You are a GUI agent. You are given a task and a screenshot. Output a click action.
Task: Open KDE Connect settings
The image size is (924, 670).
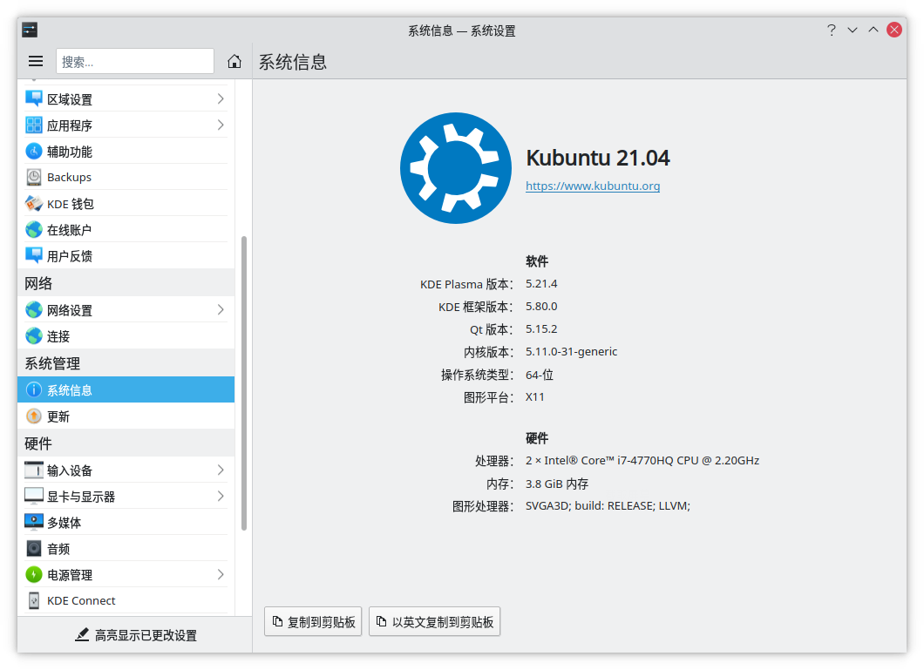tap(126, 600)
